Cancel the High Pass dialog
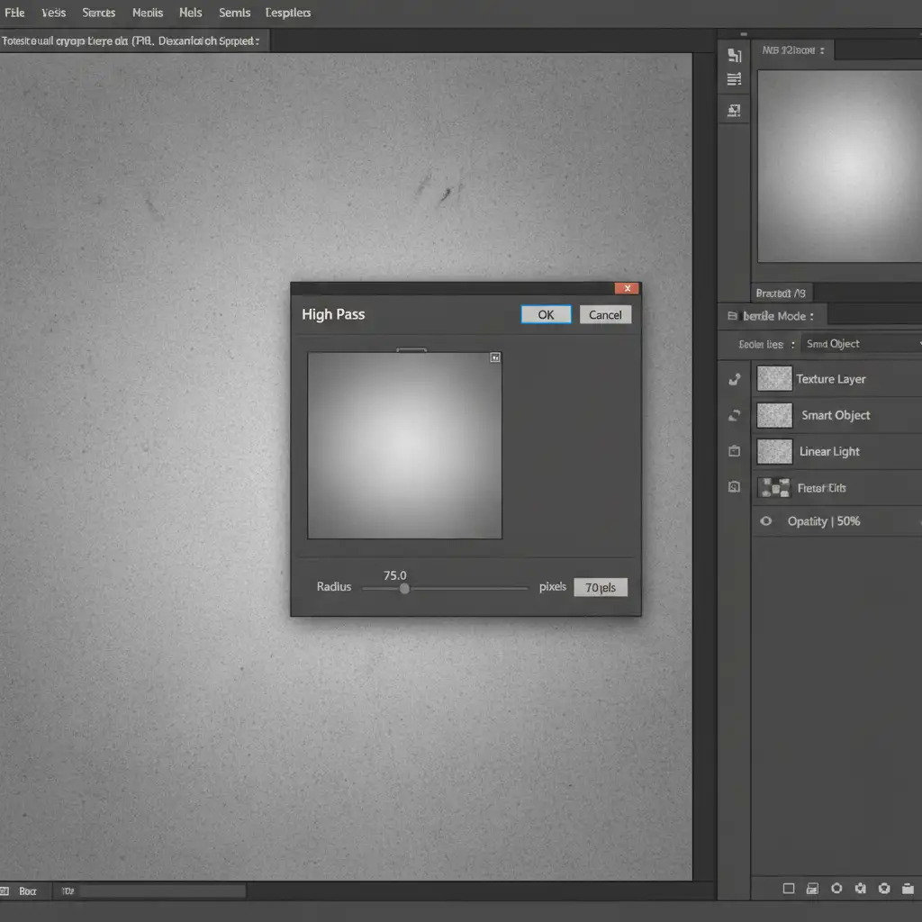Viewport: 922px width, 922px height. coord(605,314)
